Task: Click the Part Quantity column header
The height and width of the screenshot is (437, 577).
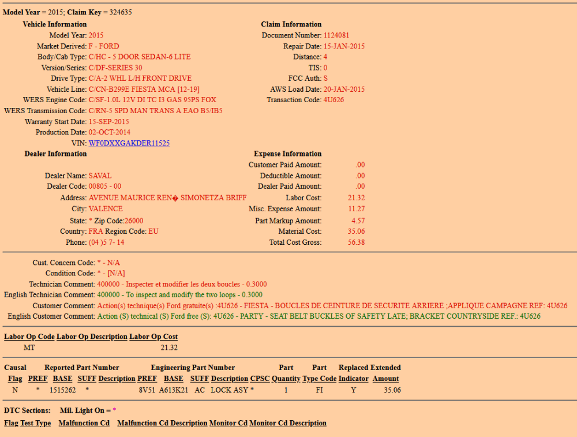Action: pos(286,379)
